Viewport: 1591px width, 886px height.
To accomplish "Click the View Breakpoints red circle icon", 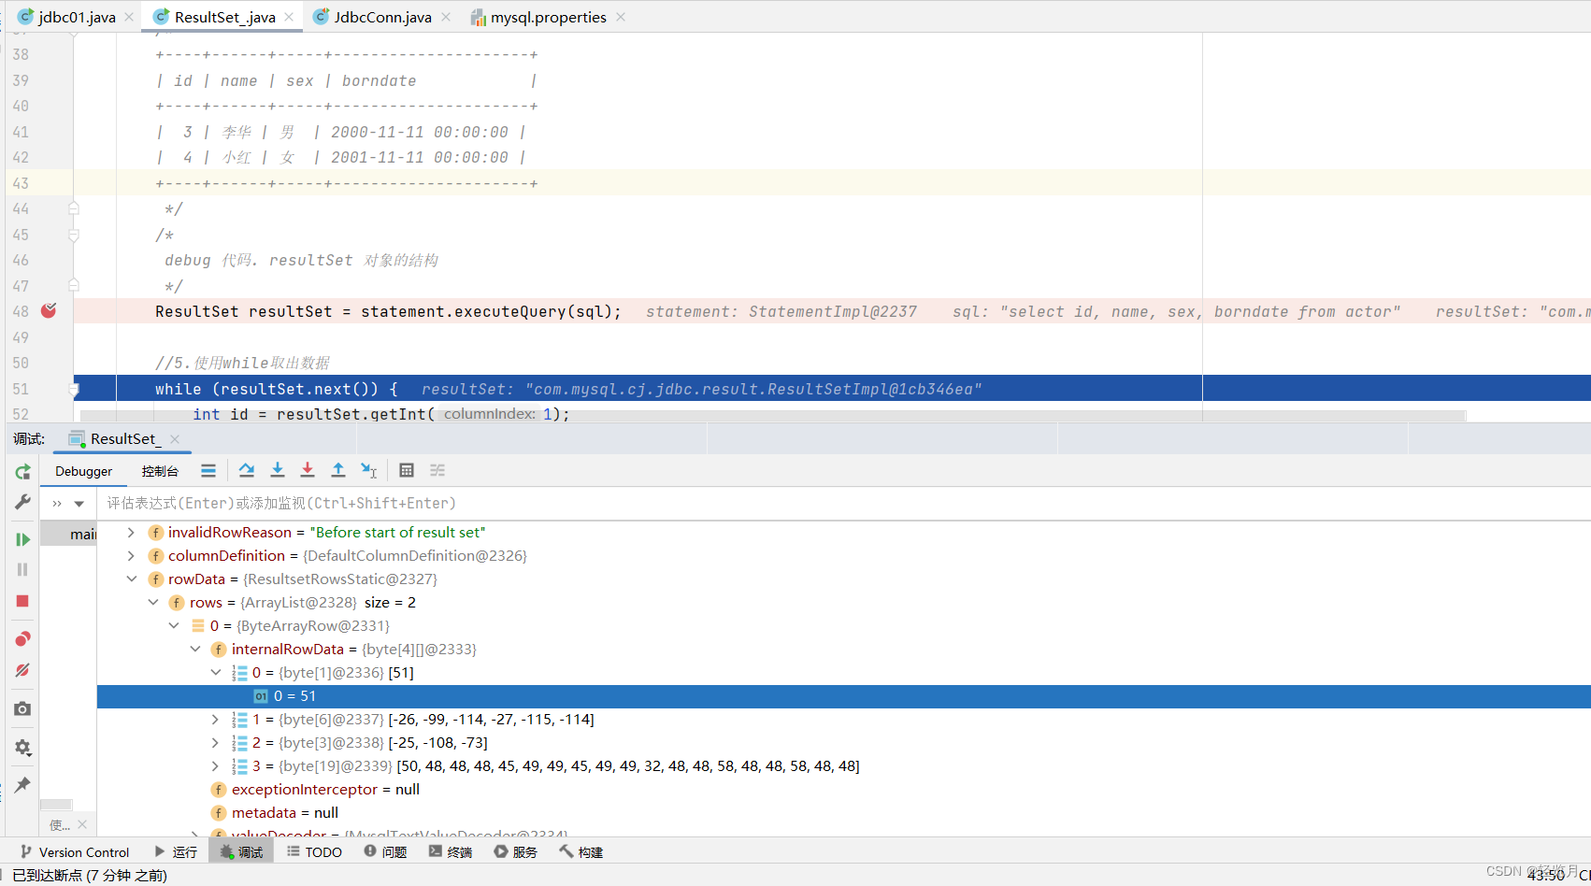I will click(22, 638).
